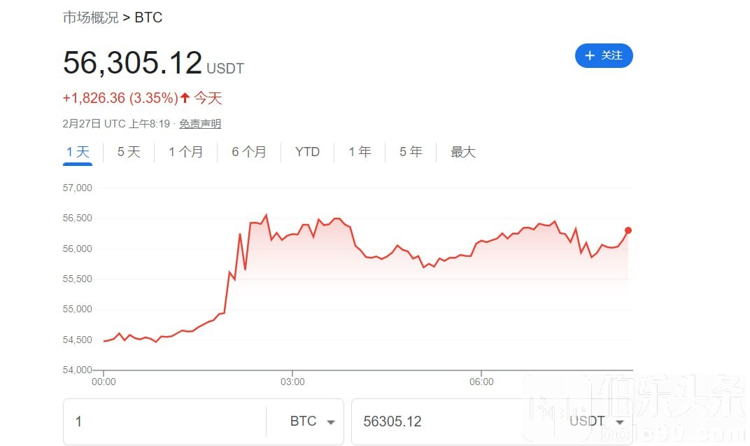Switch to the 1 个月 tab
750x446 pixels.
coord(185,152)
